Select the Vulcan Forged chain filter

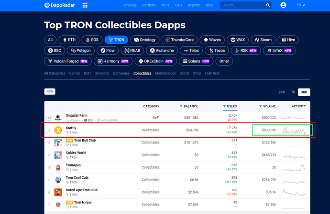(68, 61)
